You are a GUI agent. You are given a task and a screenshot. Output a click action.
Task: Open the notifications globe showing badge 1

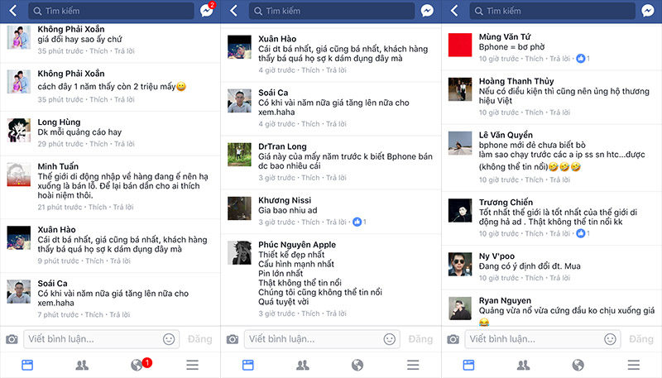pyautogui.click(x=137, y=365)
